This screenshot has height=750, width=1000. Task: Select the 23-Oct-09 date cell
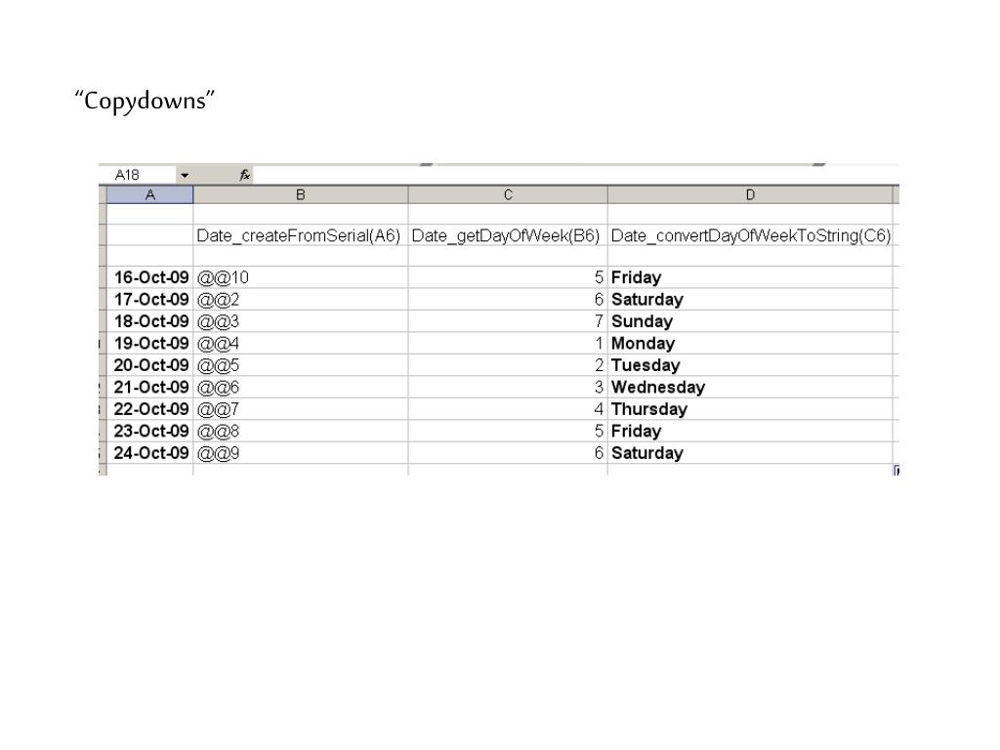pyautogui.click(x=149, y=431)
